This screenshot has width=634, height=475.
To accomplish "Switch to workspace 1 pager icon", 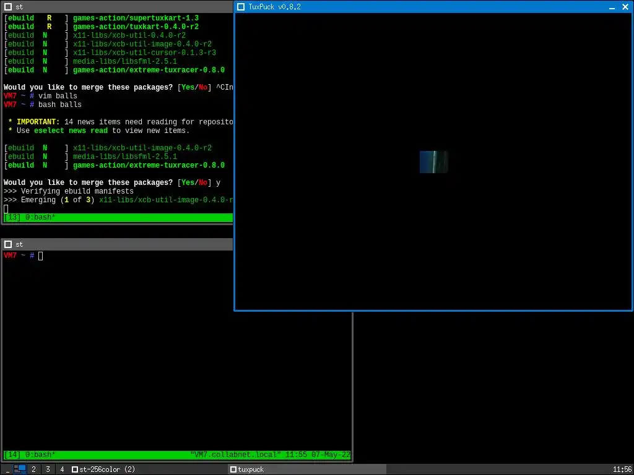I will pyautogui.click(x=20, y=469).
